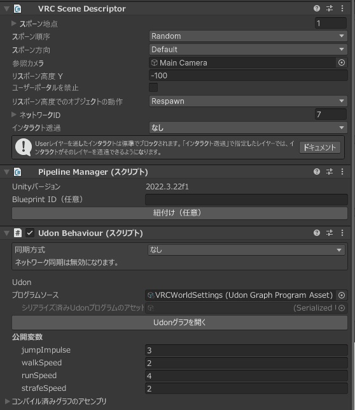Toggle ユーザーポータルを禁止 checkbox
This screenshot has width=355, height=410.
153,87
